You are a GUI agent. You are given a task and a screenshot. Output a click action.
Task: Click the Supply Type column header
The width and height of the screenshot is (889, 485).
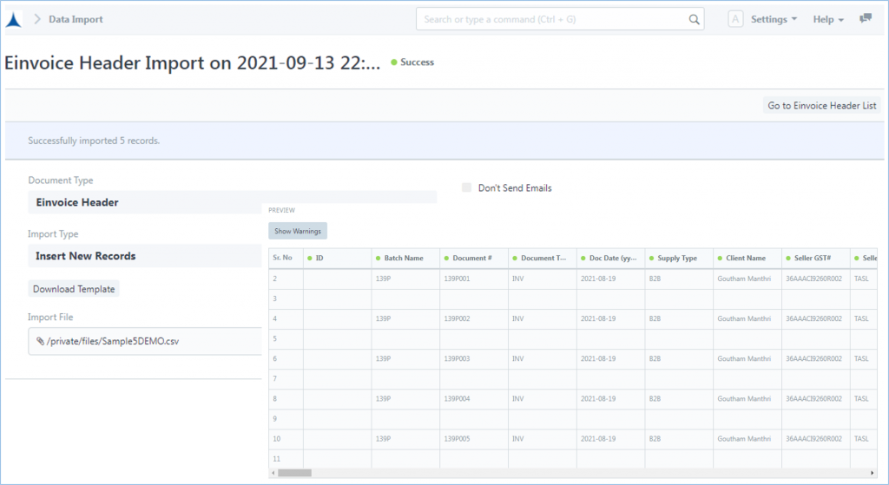click(679, 258)
